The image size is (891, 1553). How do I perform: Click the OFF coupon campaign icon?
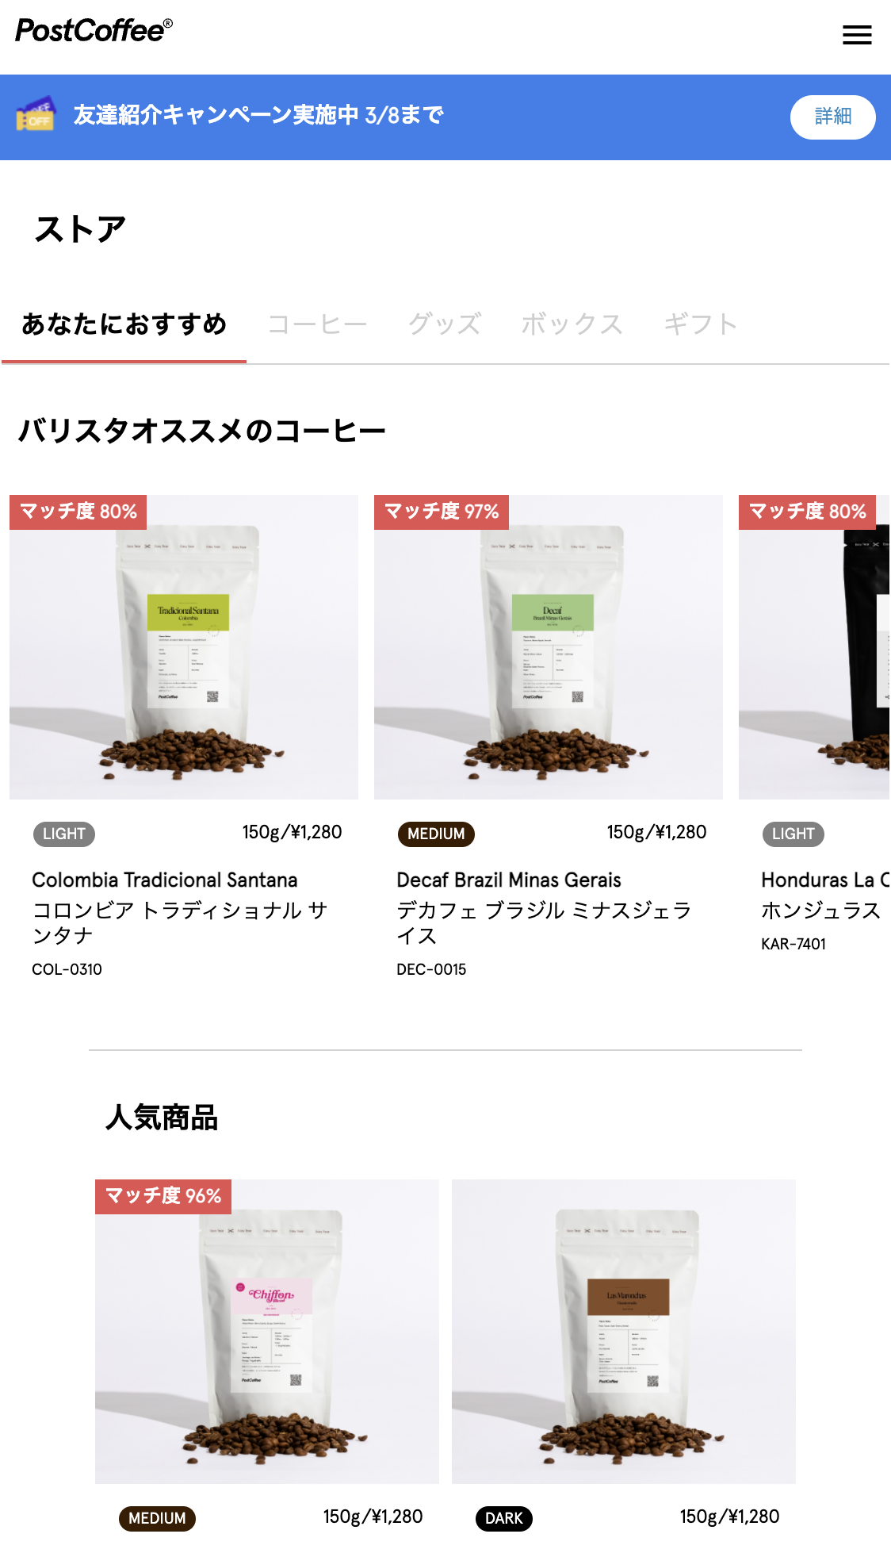coord(36,114)
